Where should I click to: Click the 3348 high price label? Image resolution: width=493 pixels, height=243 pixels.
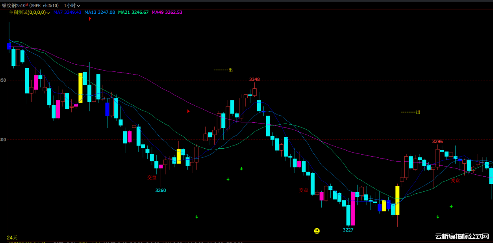(x=254, y=80)
